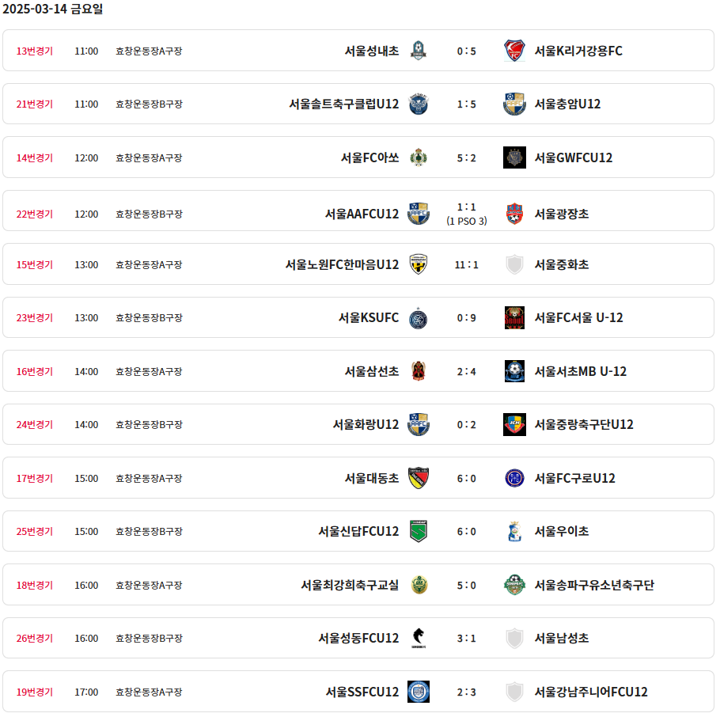Open 서울솔트축구클럽U12 team name link

[x=344, y=104]
